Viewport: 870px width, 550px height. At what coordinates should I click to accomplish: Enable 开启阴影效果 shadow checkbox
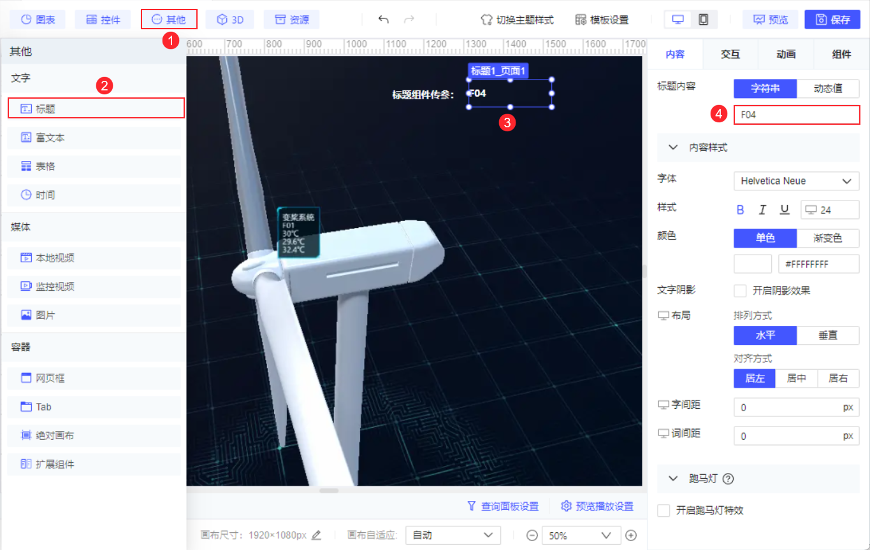click(740, 290)
